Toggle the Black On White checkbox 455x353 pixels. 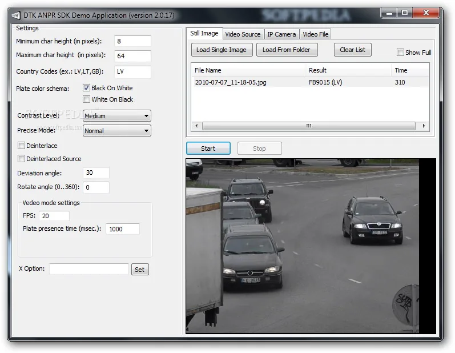(x=86, y=87)
